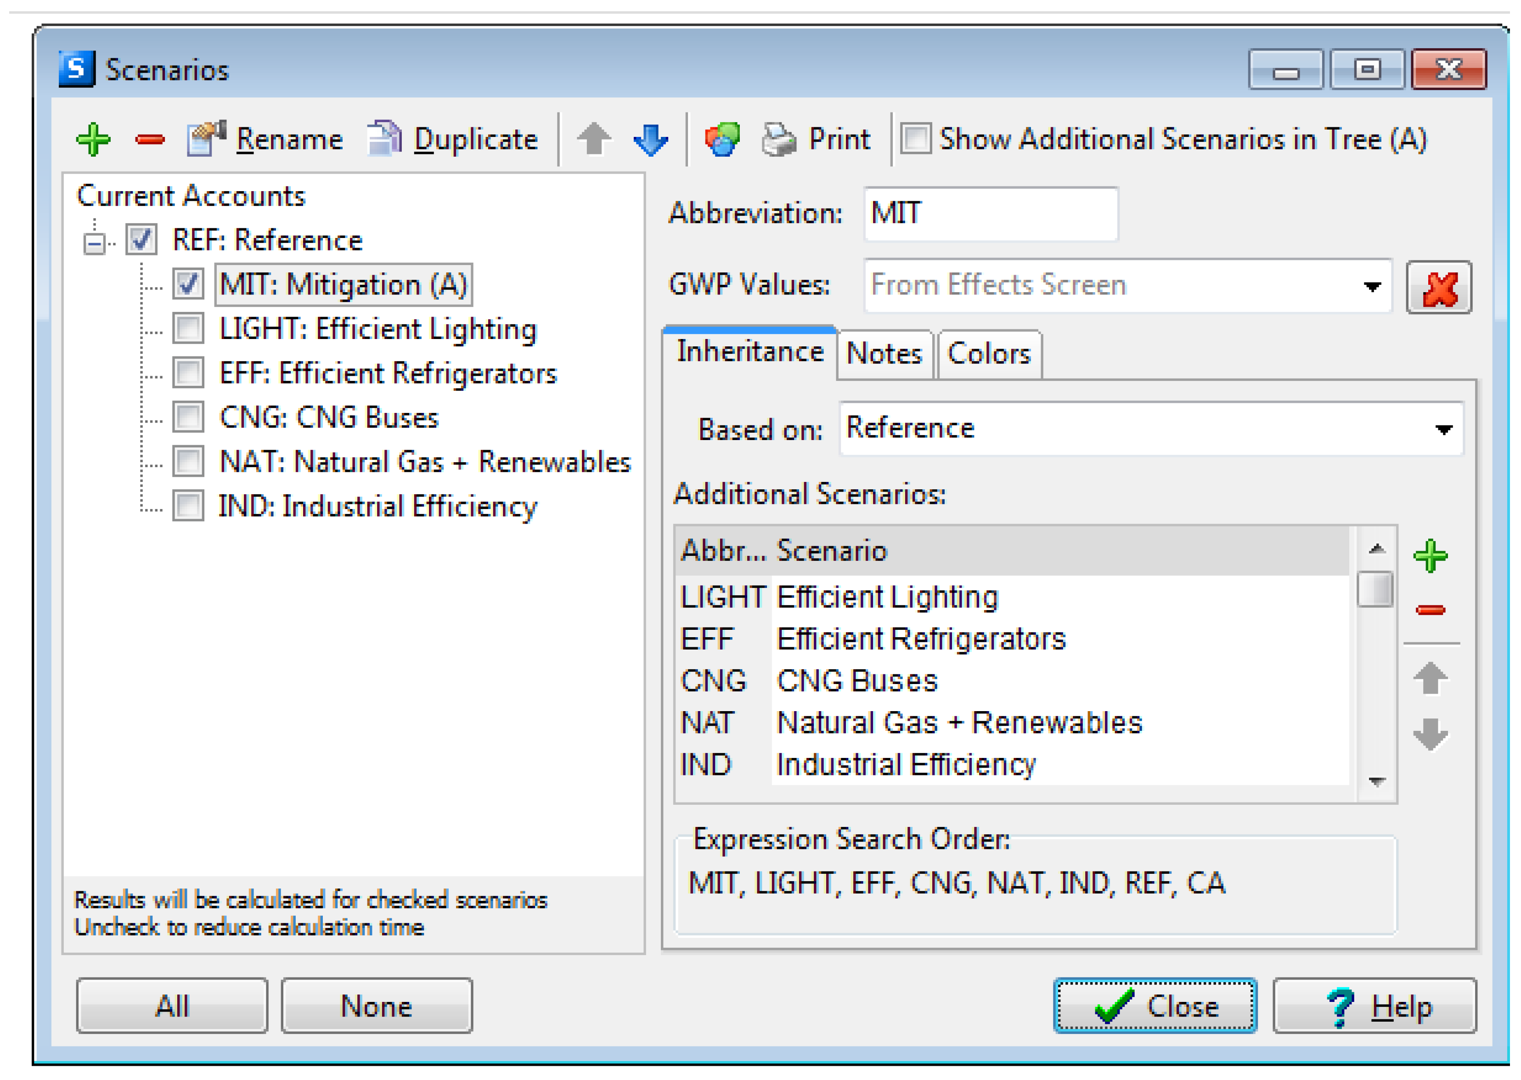Add an additional scenario with green plus
Screen dimensions: 1521x1080
1431,556
